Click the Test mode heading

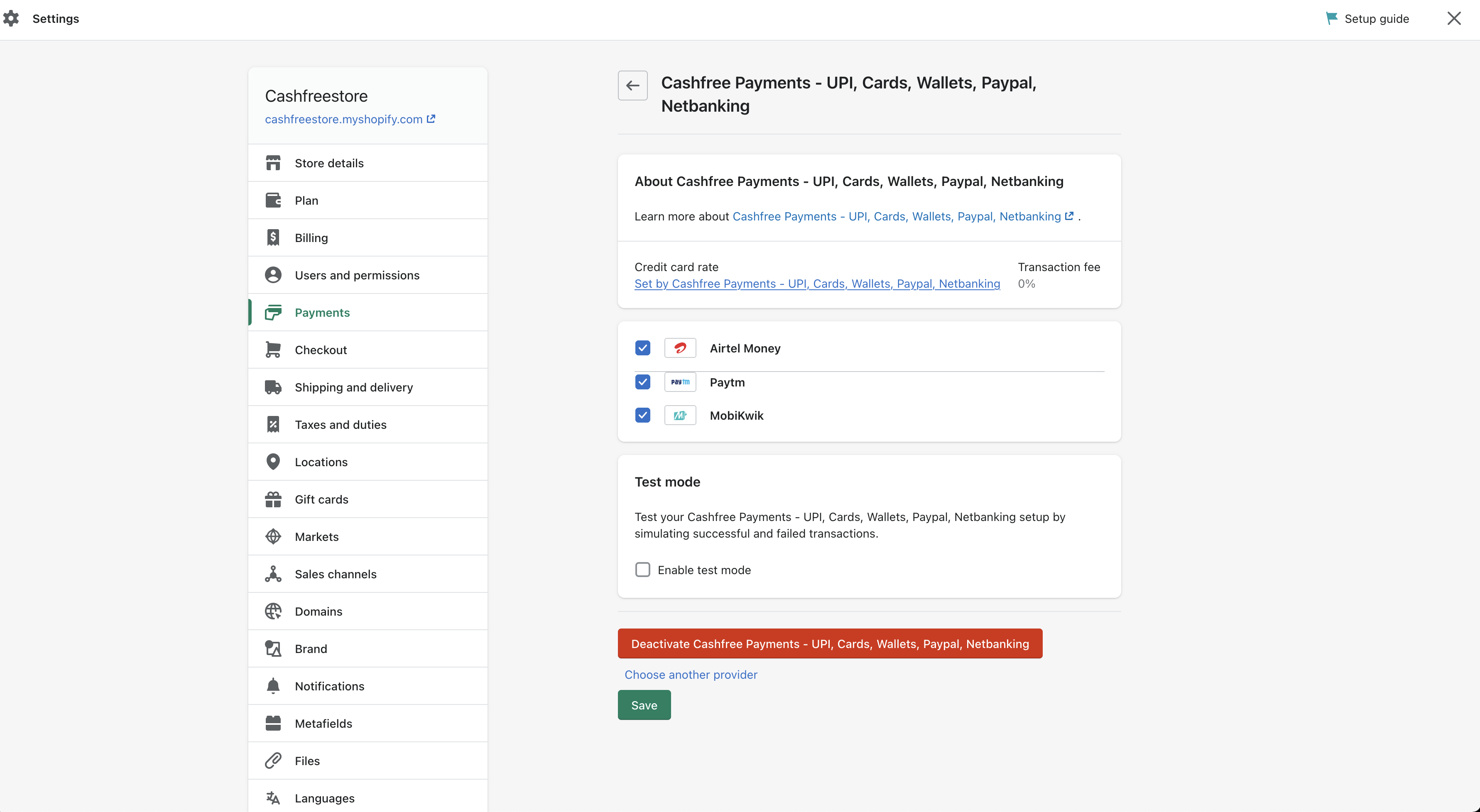[x=667, y=482]
